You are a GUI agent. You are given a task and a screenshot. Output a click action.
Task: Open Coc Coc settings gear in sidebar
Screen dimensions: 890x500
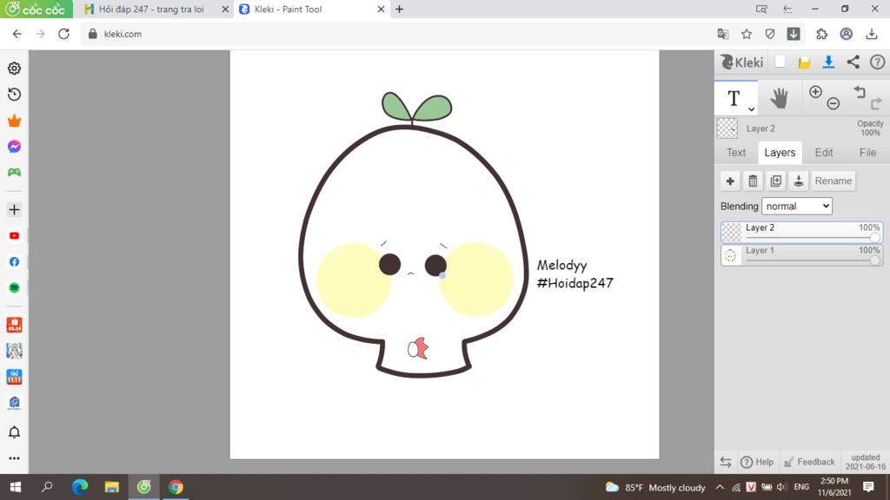click(x=14, y=68)
